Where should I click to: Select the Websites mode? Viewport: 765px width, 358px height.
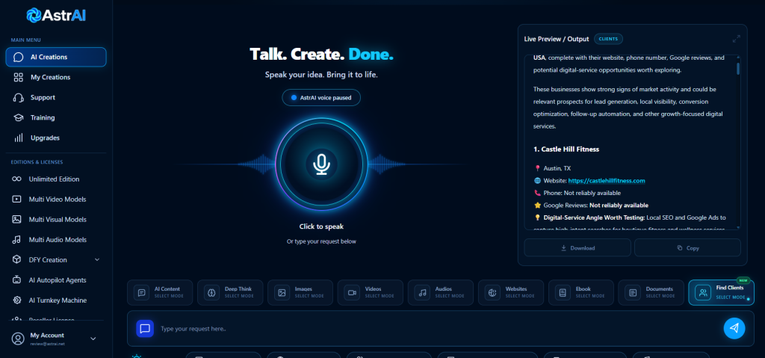point(511,292)
